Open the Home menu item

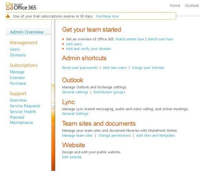coord(175,5)
